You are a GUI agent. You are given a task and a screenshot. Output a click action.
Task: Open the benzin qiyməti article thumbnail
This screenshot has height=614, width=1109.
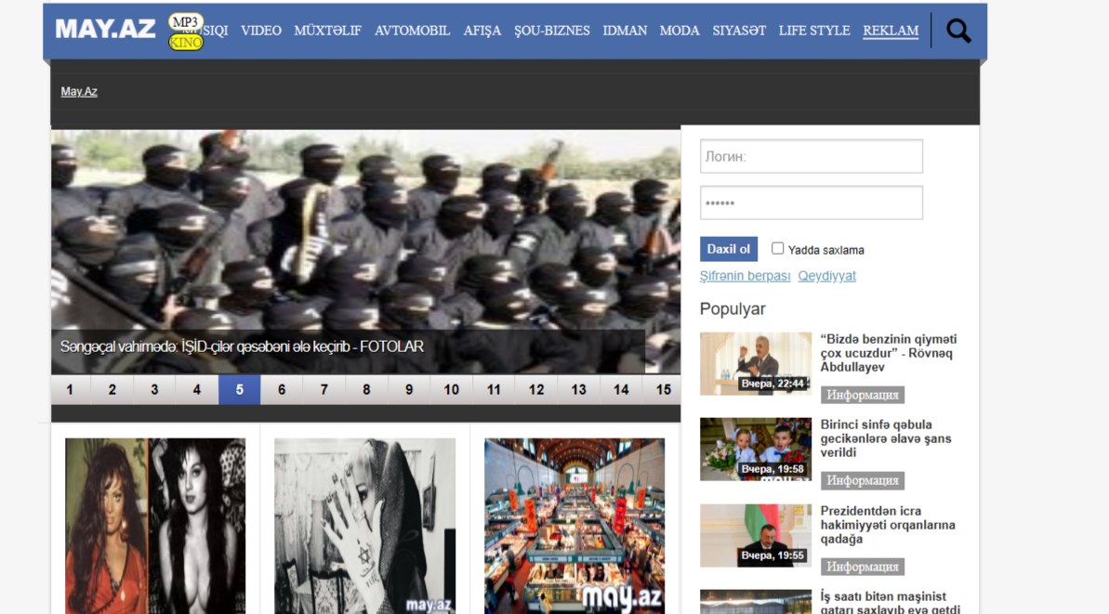755,363
